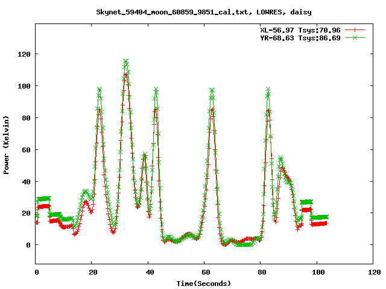This screenshot has height=289, width=386.
Task: Click the x-axis value 20
Action: click(93, 272)
